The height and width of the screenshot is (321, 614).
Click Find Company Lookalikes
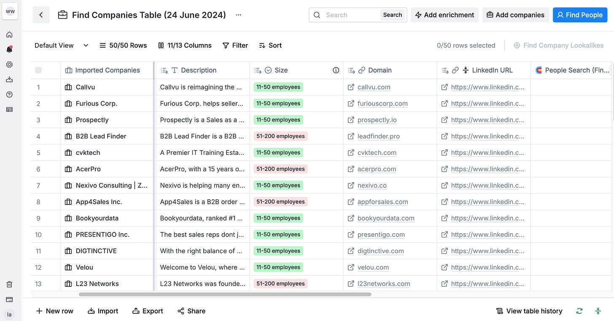tap(559, 45)
